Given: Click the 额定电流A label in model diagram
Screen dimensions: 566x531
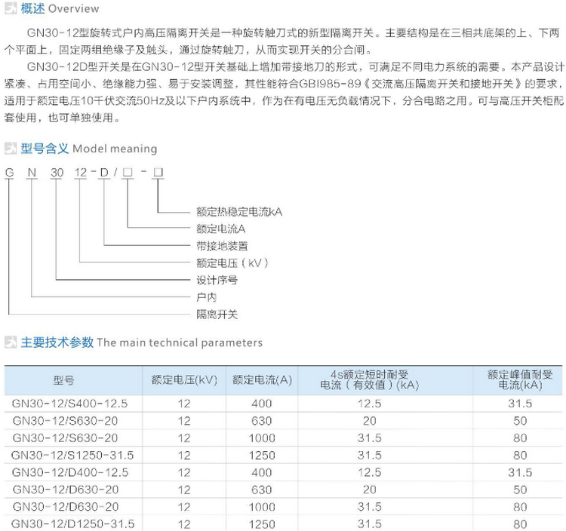Looking at the screenshot, I should (221, 229).
